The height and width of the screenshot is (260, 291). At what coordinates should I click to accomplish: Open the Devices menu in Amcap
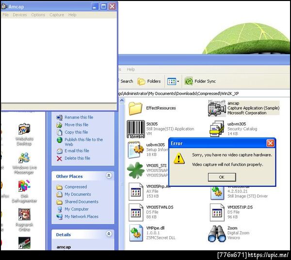20,15
